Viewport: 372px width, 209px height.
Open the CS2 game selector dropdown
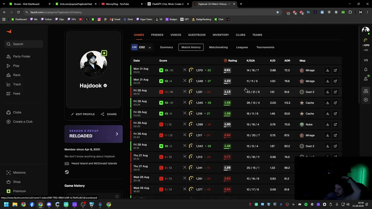point(142,47)
